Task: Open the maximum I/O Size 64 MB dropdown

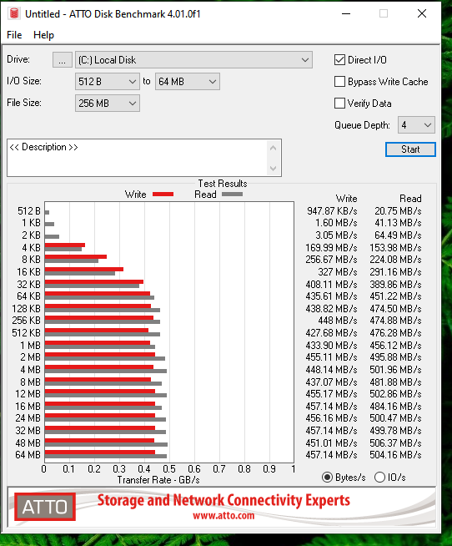Action: click(187, 82)
